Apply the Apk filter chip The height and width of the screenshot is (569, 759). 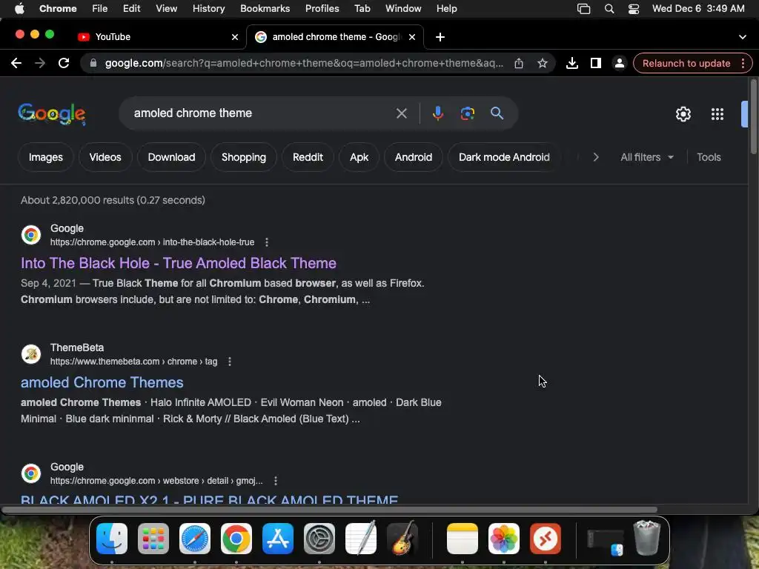click(x=359, y=157)
